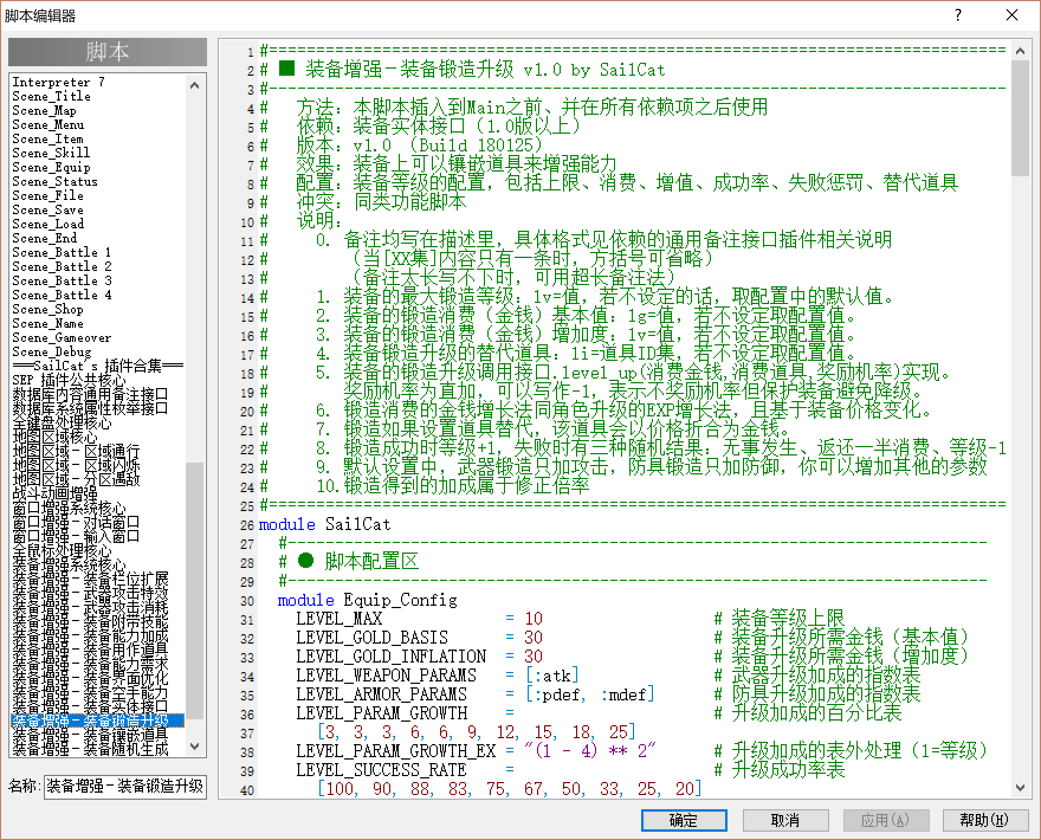Click the script list scroll-up arrow
This screenshot has width=1041, height=840.
(x=195, y=85)
